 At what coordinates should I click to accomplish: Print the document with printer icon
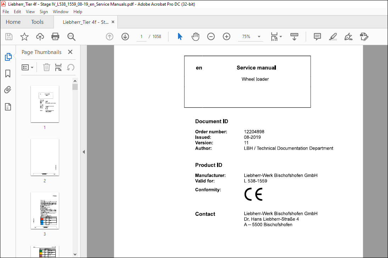[x=55, y=37]
